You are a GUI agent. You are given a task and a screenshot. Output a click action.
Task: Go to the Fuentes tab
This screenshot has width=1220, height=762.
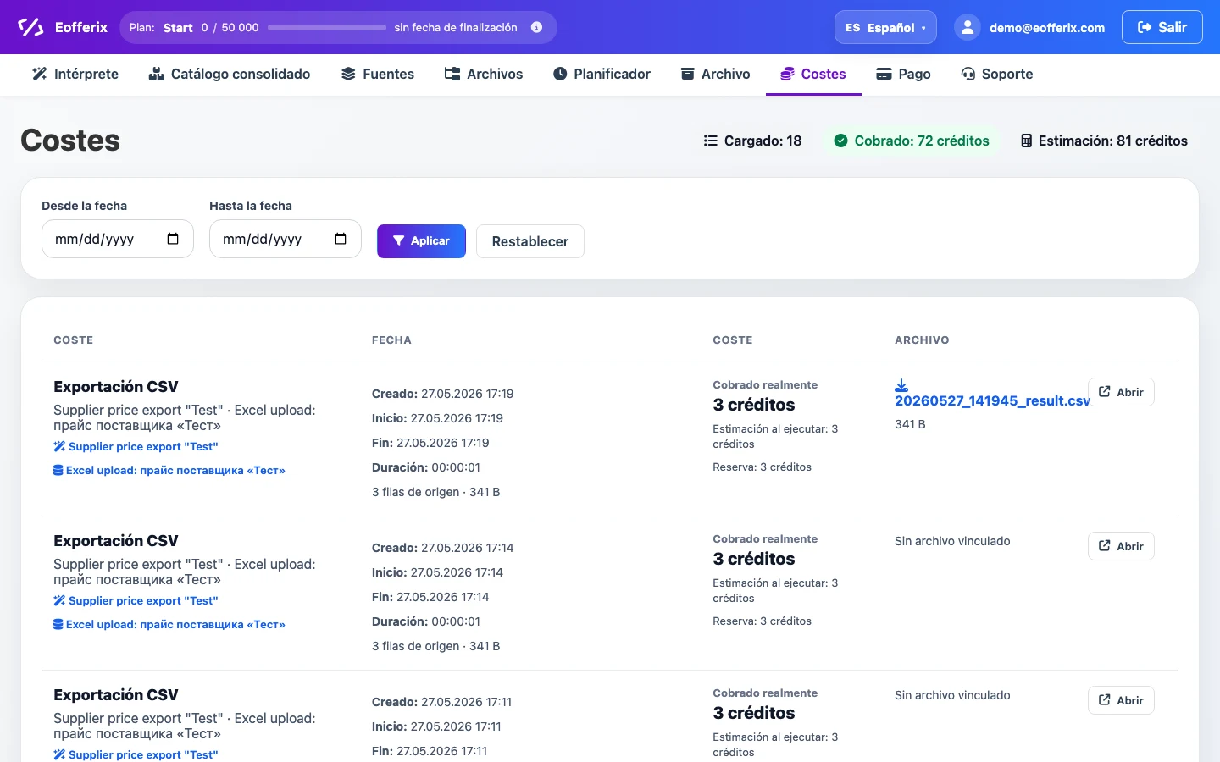point(377,74)
